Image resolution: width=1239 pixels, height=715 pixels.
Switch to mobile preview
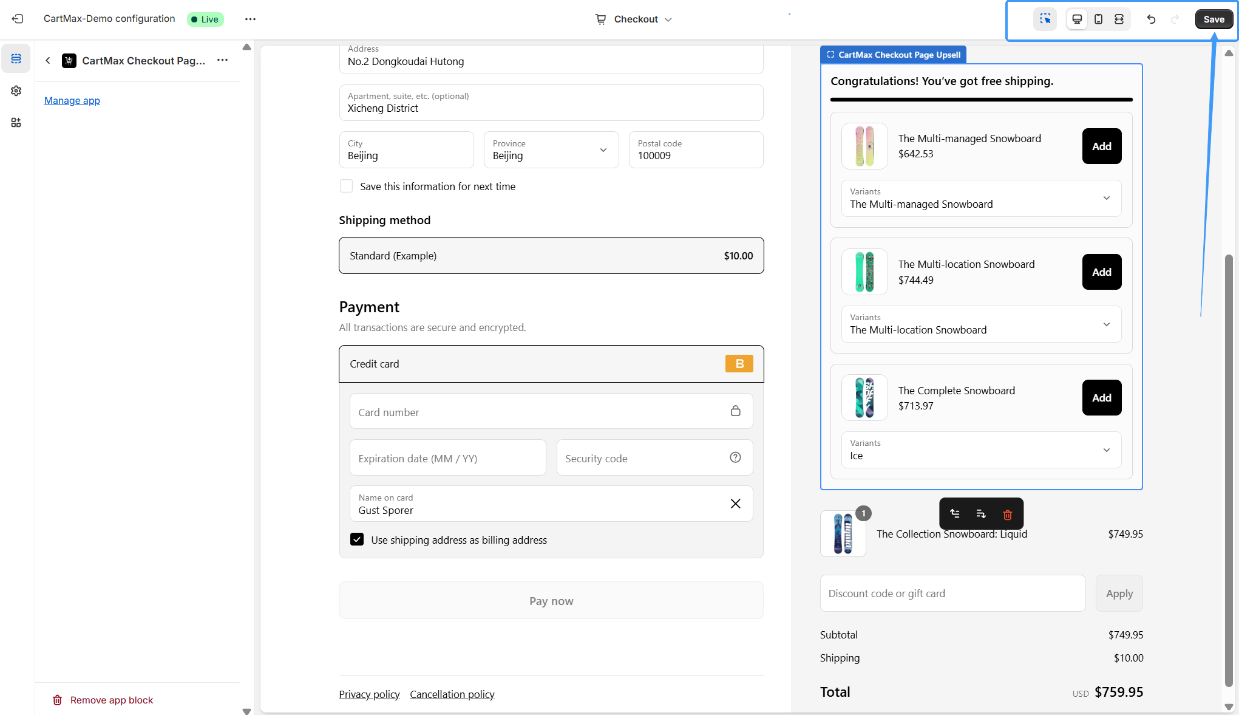pos(1098,19)
